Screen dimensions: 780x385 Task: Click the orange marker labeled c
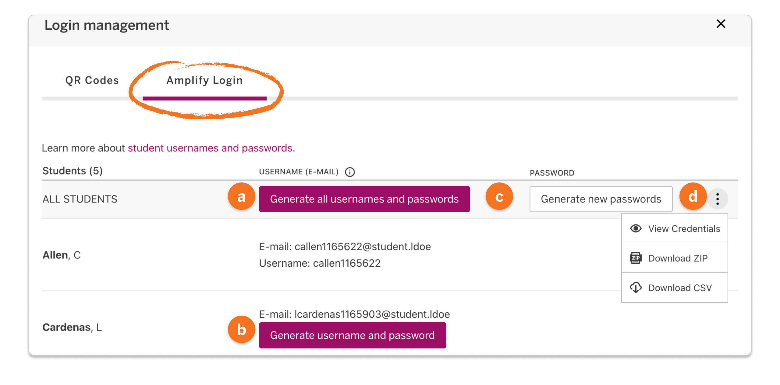coord(499,197)
